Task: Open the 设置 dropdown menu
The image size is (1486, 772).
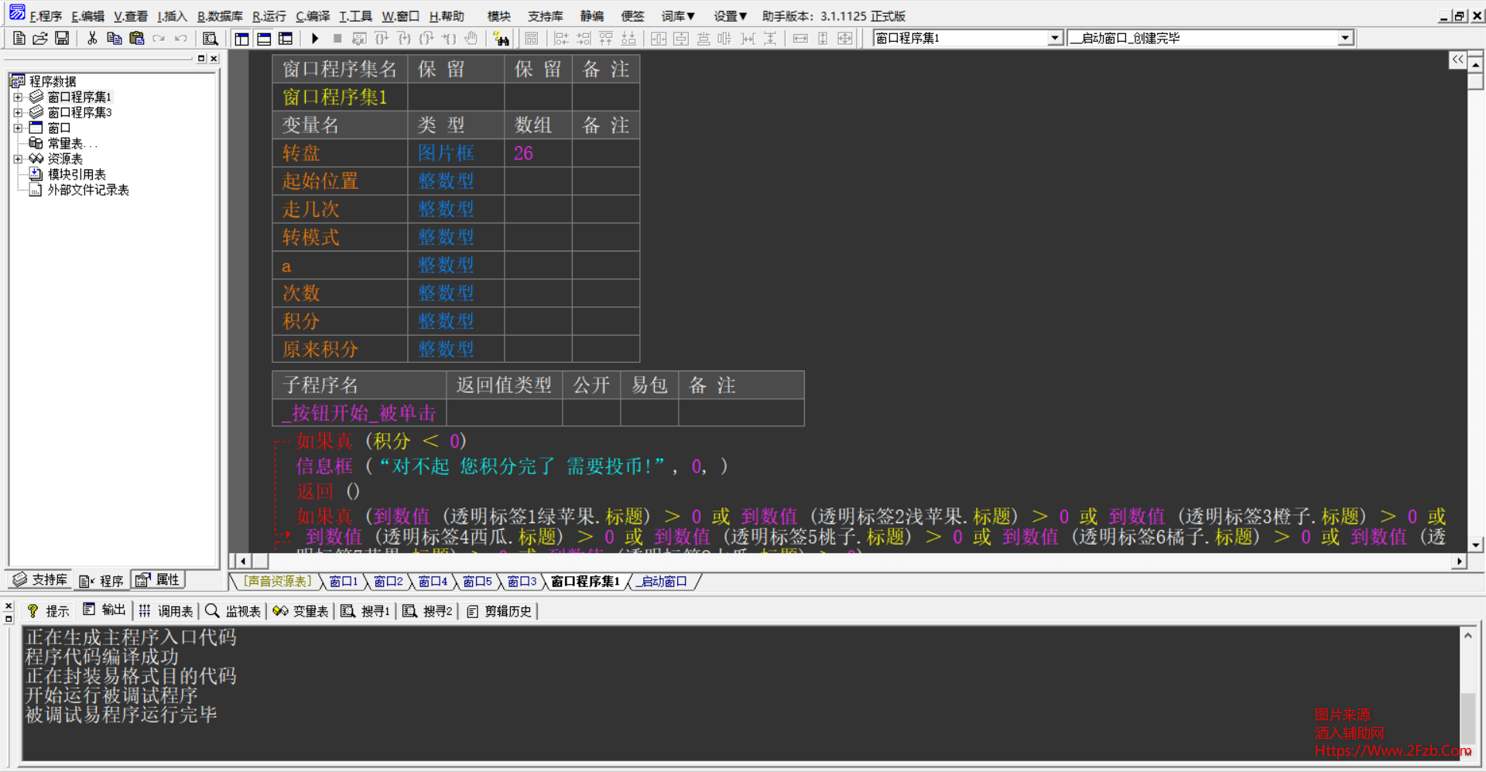Action: [730, 16]
